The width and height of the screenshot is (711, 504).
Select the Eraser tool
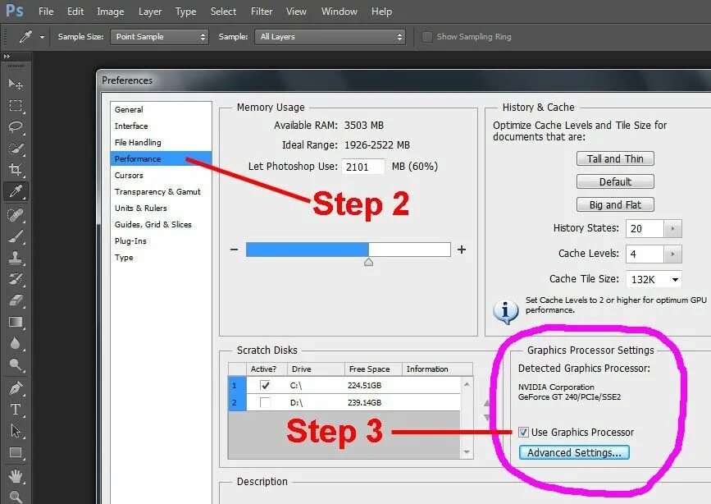tap(16, 300)
